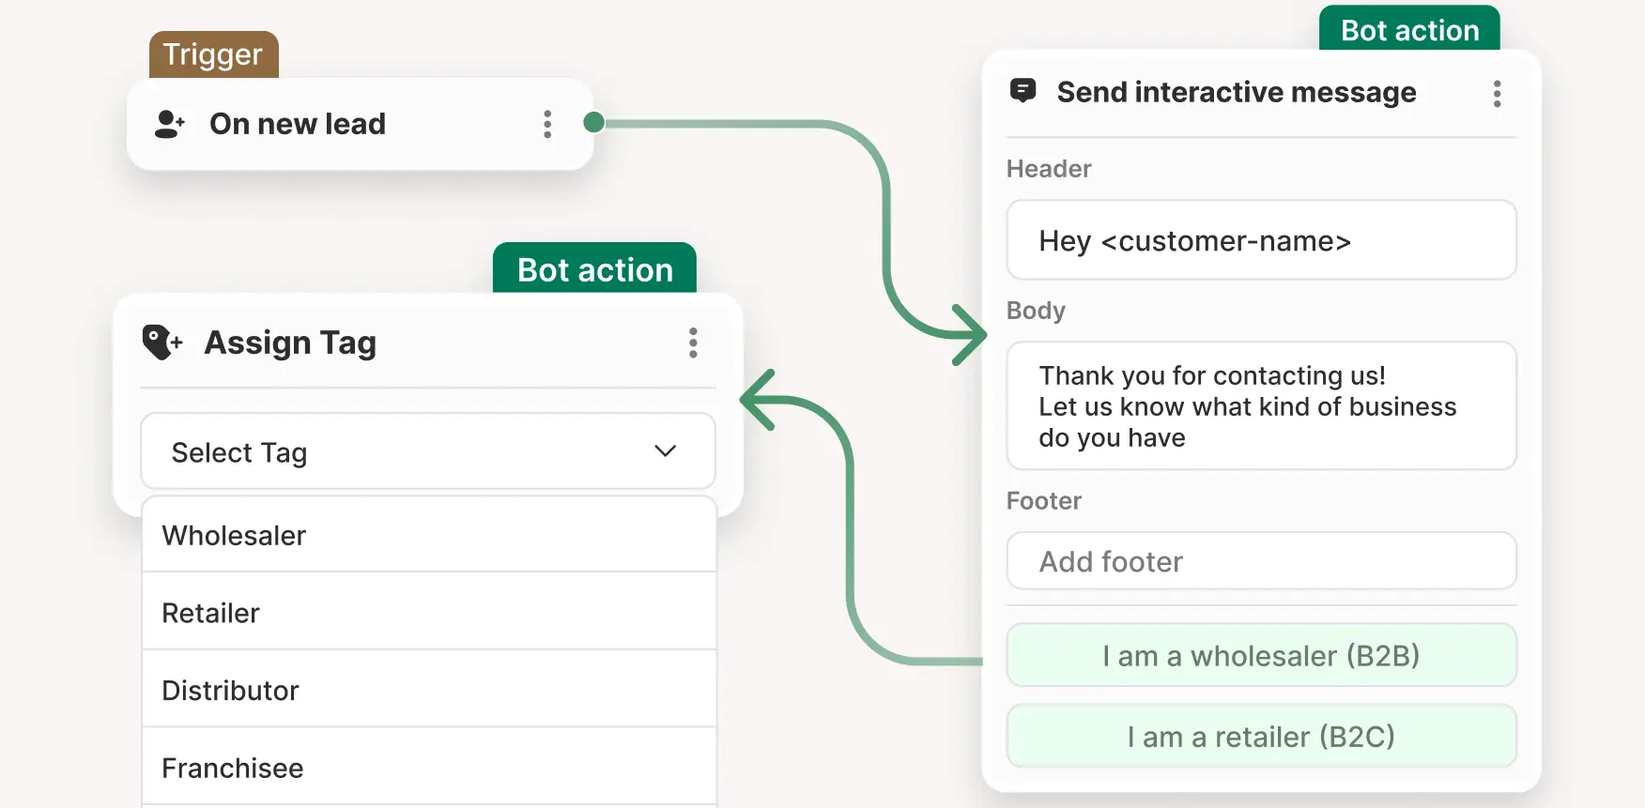Click the green connector dot on the trigger node

(x=593, y=122)
